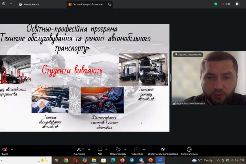The image size is (246, 164).
Task: Click the Wi-Fi network icon in the system tray
Action: pyautogui.click(x=232, y=160)
